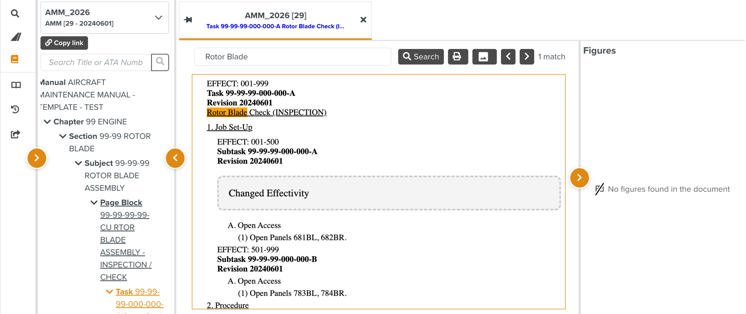Go to previous search match arrow

tap(508, 57)
